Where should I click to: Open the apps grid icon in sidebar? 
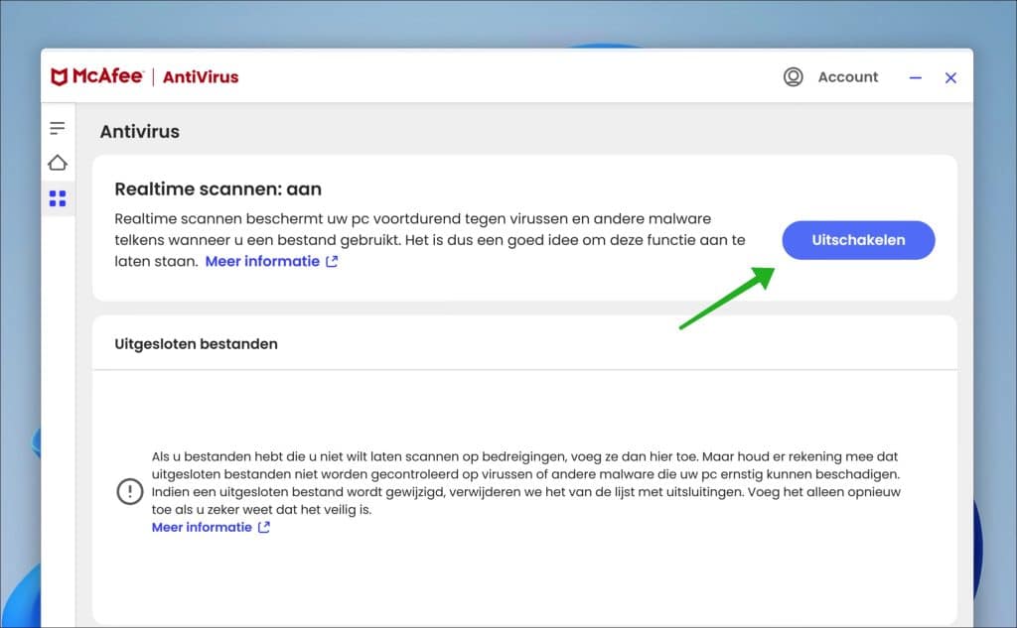57,198
